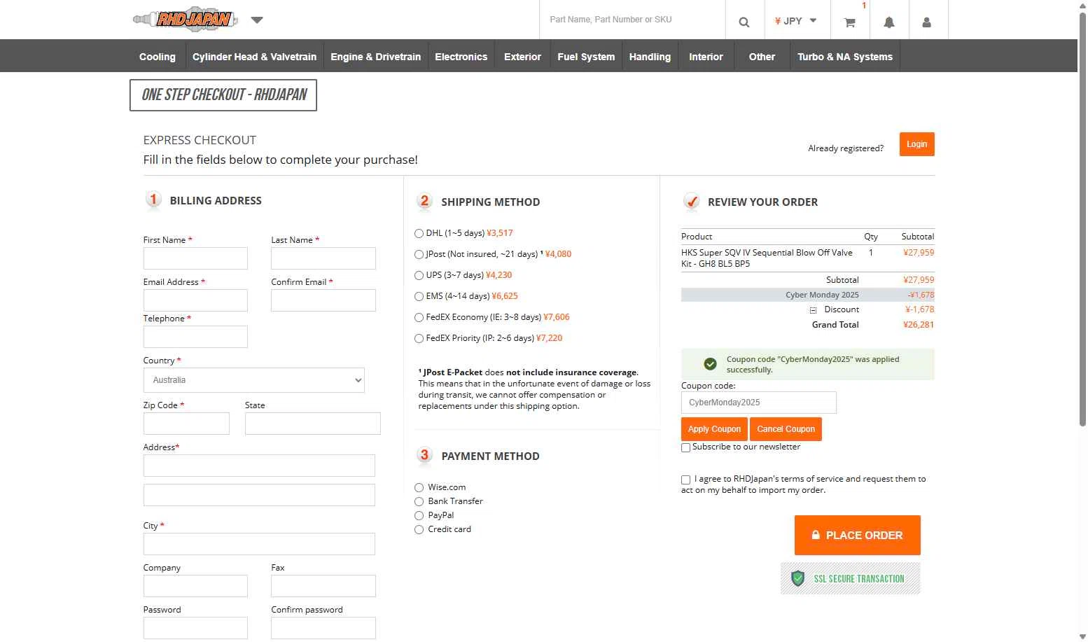Open the Handling menu
Screen dimensions: 1088x642
tap(650, 57)
